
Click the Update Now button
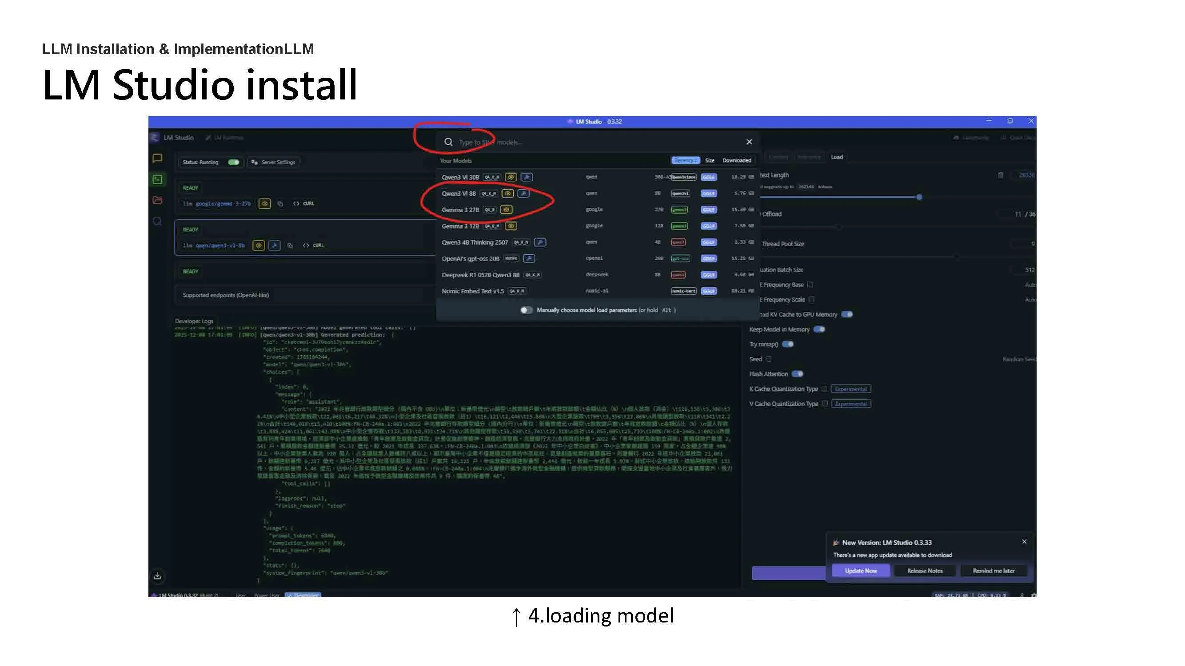click(861, 571)
